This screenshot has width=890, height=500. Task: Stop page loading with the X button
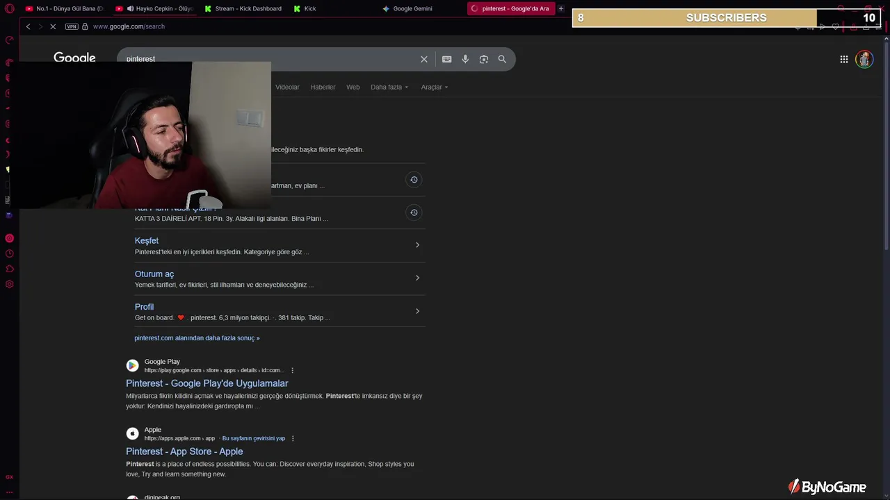coord(54,26)
